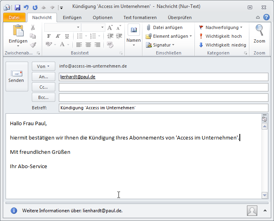Open Outlook help question mark icon

coord(266,17)
